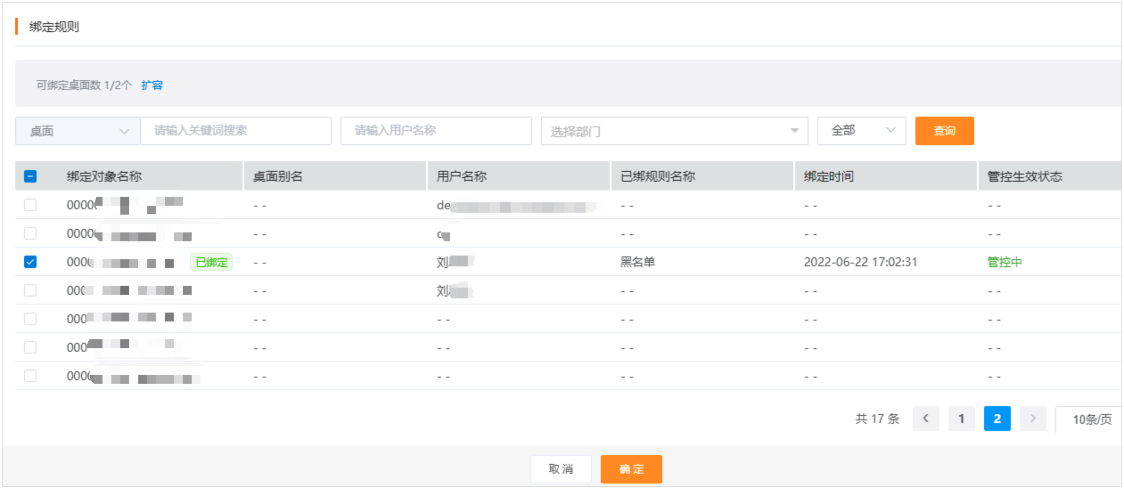The height and width of the screenshot is (488, 1124).
Task: Click the previous page arrow icon
Action: tap(926, 419)
